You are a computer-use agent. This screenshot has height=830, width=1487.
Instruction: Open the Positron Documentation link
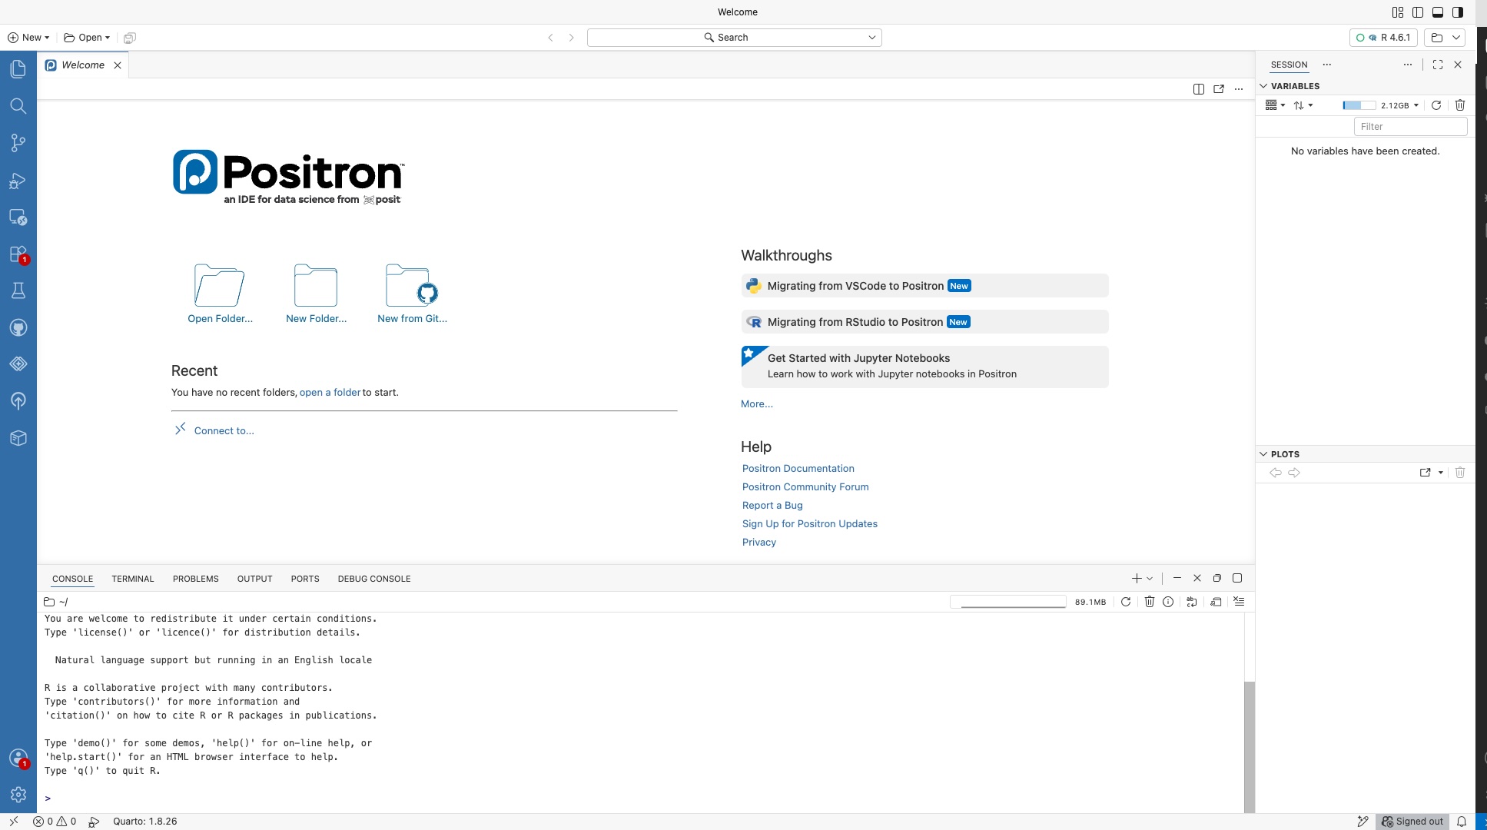point(798,468)
